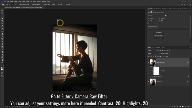Choose the Zoom Out magnifier option
The height and width of the screenshot is (108, 192).
(15, 4)
